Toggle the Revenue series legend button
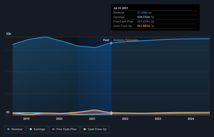This screenshot has width=214, height=137. pyautogui.click(x=15, y=129)
